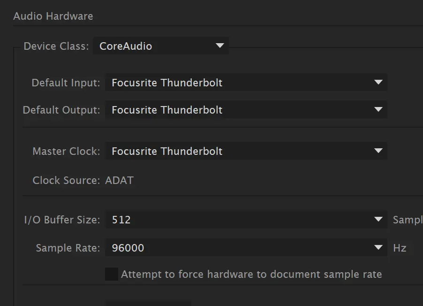Select the Master Clock Focusrite Thunderbolt field
The width and height of the screenshot is (423, 306).
point(246,151)
